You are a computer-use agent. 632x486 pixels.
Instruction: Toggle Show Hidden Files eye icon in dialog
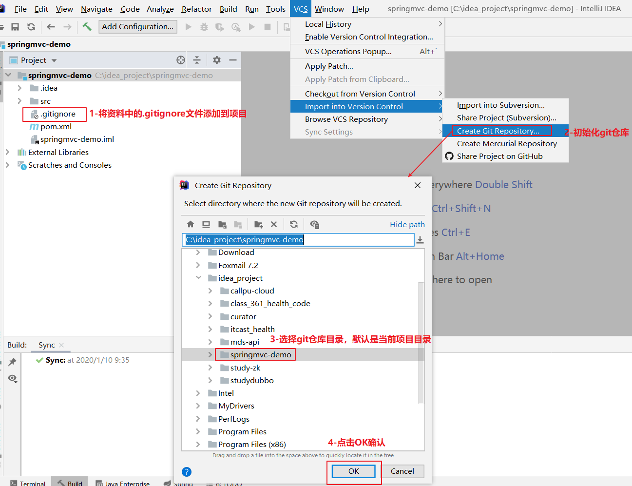coord(315,224)
